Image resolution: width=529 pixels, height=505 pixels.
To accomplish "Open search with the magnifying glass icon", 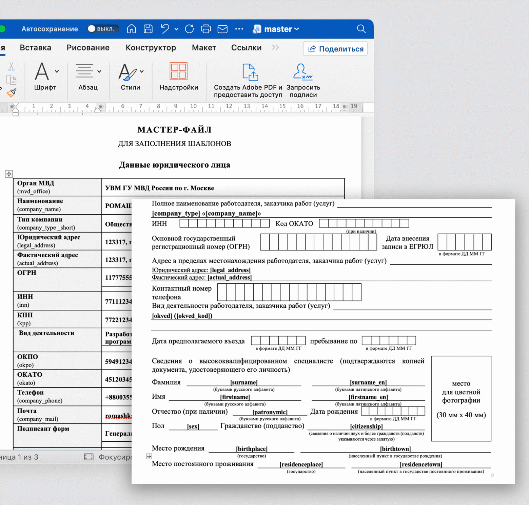I will tap(361, 29).
